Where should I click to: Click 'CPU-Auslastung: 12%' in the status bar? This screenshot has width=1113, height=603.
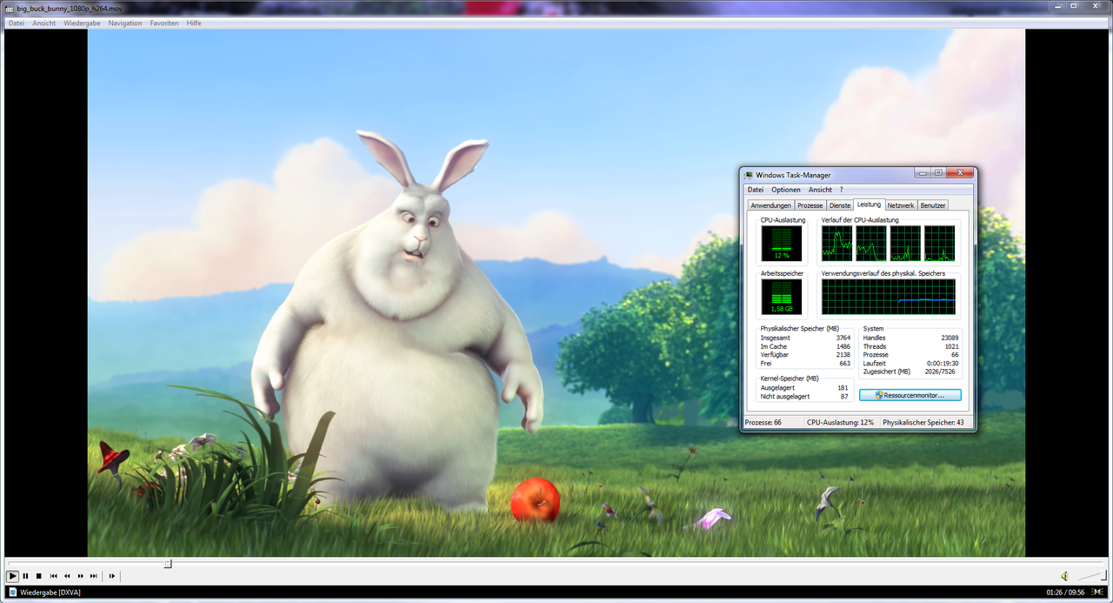tap(840, 422)
